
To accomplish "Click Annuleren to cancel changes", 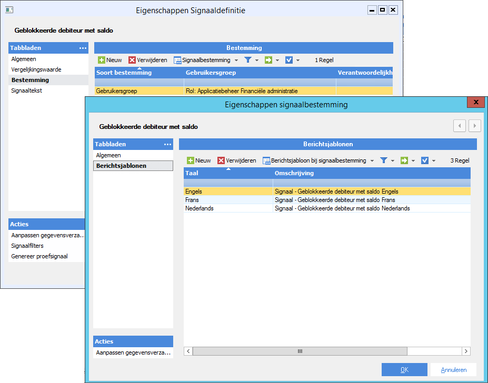I will click(x=453, y=369).
